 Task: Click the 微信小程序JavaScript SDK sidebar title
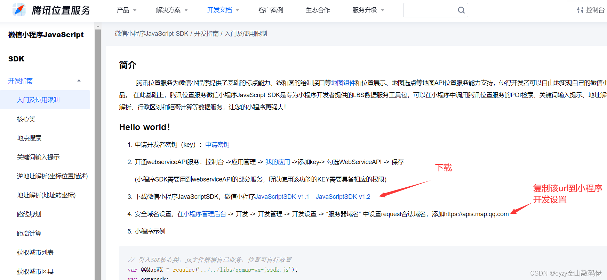(46, 47)
